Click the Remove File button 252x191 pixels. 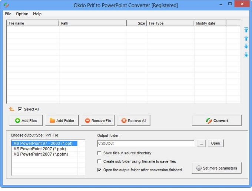(98, 120)
